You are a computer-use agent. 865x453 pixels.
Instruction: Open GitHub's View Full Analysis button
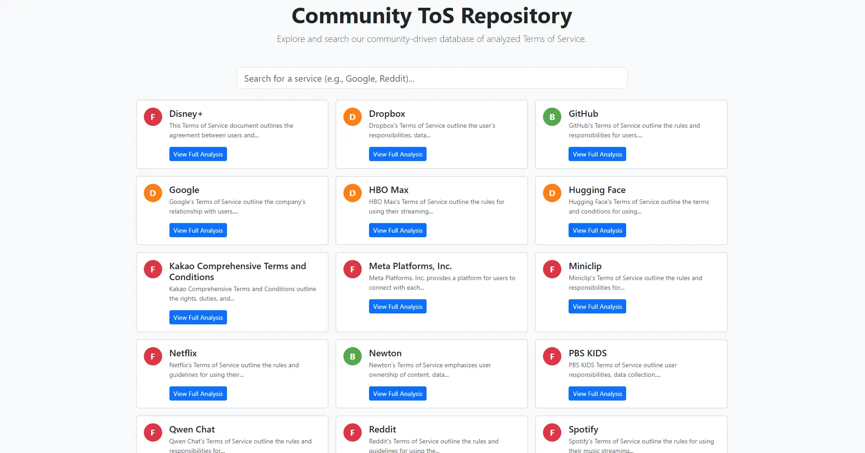(597, 154)
